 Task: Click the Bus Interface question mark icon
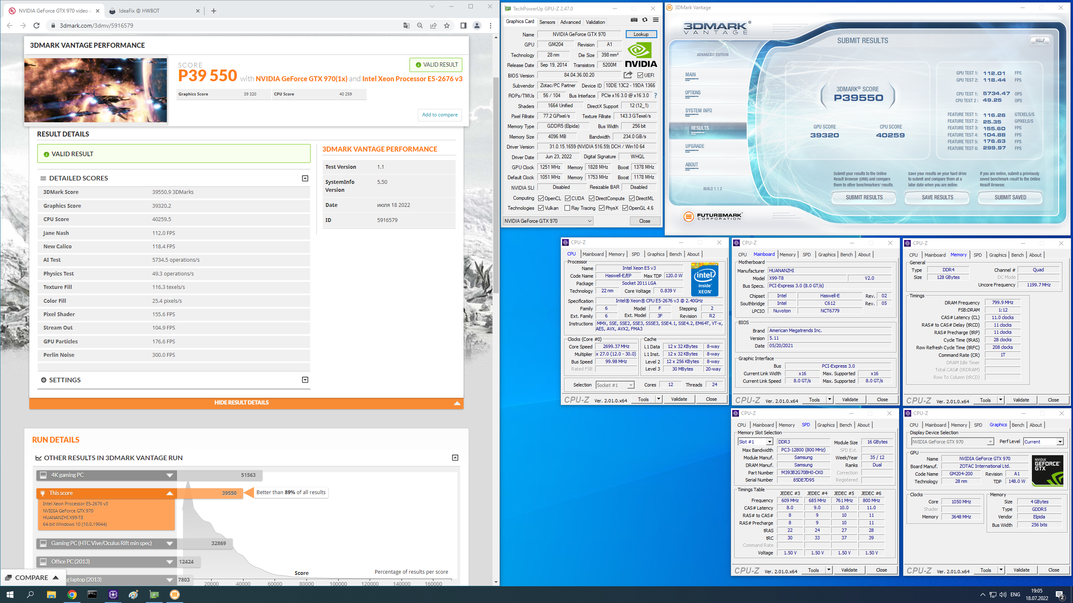pyautogui.click(x=656, y=95)
